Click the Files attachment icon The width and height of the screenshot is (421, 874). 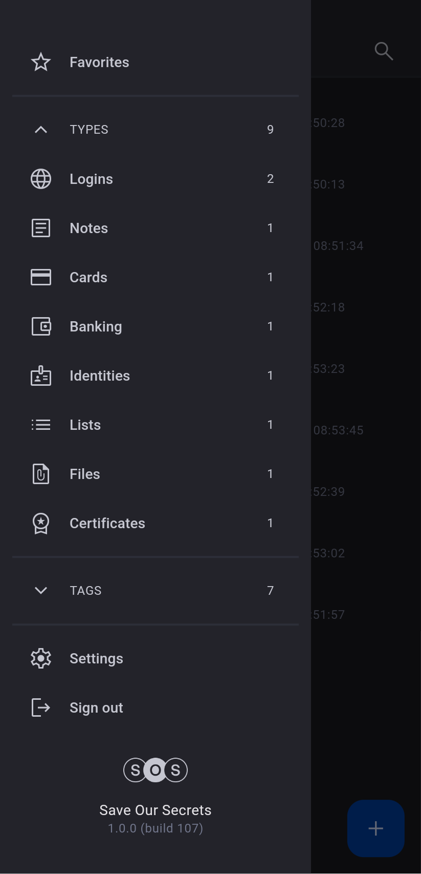pos(41,474)
